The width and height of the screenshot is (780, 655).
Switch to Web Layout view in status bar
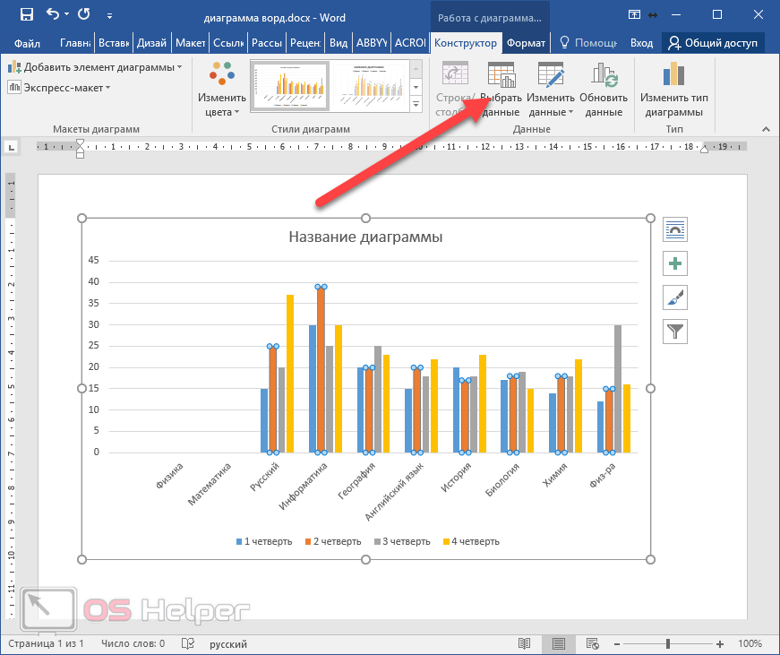point(591,643)
